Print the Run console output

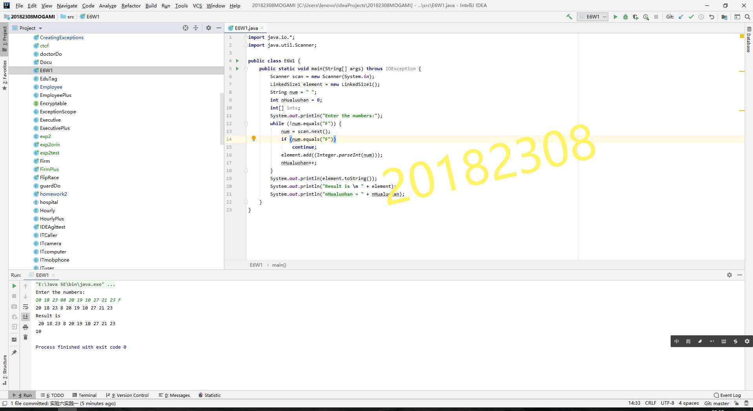(x=25, y=327)
